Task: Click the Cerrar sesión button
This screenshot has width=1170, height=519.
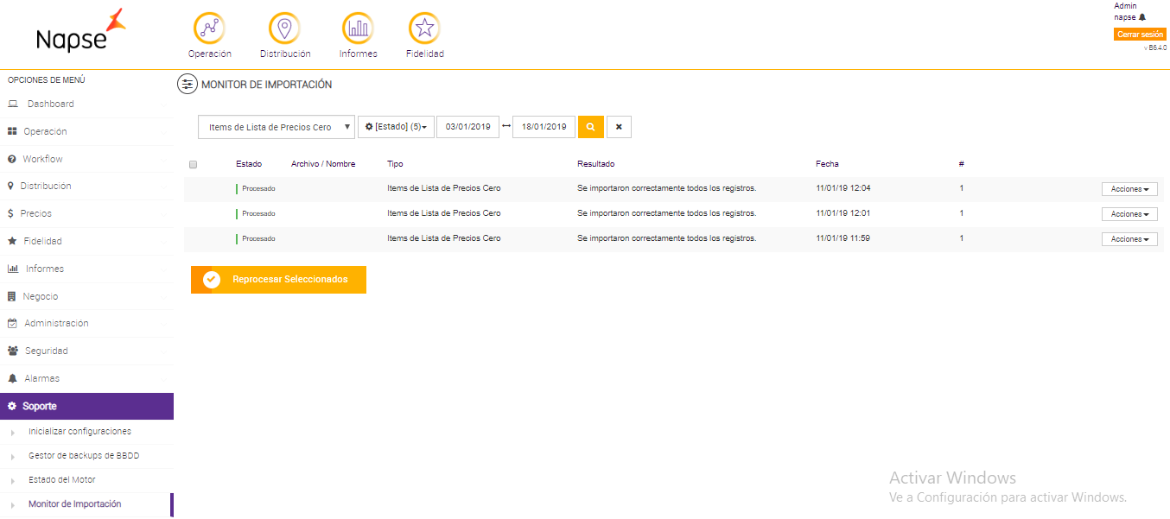Action: coord(1140,35)
